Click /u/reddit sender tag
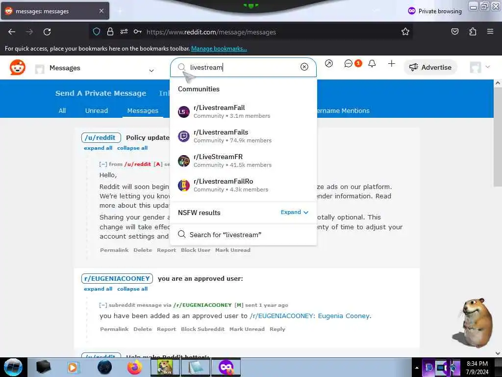The image size is (502, 377). click(x=101, y=137)
